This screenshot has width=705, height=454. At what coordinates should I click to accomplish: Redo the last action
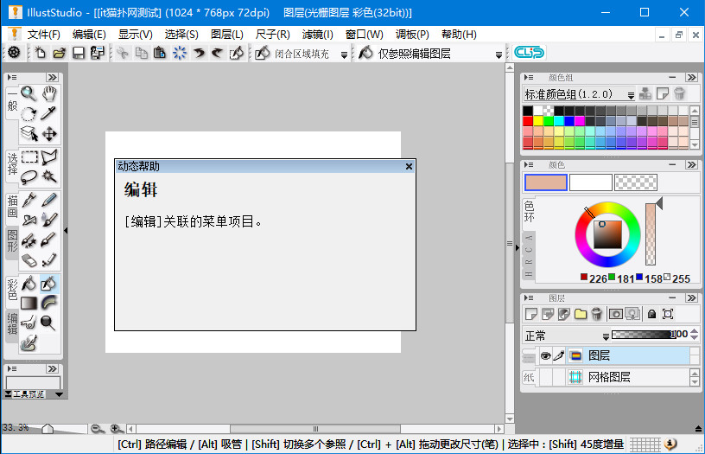217,53
